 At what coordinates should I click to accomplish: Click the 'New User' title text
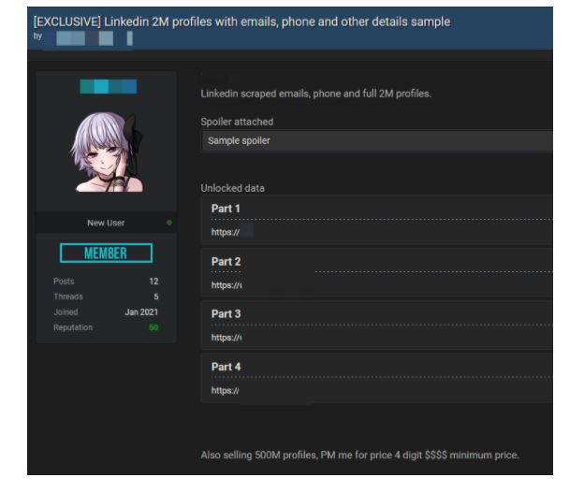[x=106, y=223]
